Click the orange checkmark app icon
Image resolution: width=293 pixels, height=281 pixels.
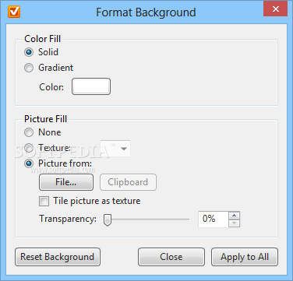pyautogui.click(x=14, y=12)
